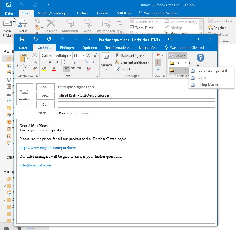Align text to center

[x=73, y=69]
